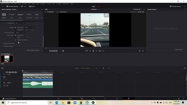Open the File menu
The image size is (187, 105).
pyautogui.click(x=12, y=4)
